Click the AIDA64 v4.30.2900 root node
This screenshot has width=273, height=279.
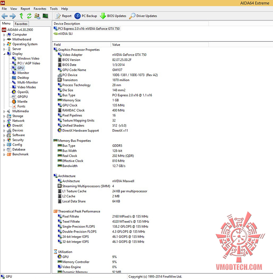coord(17,30)
